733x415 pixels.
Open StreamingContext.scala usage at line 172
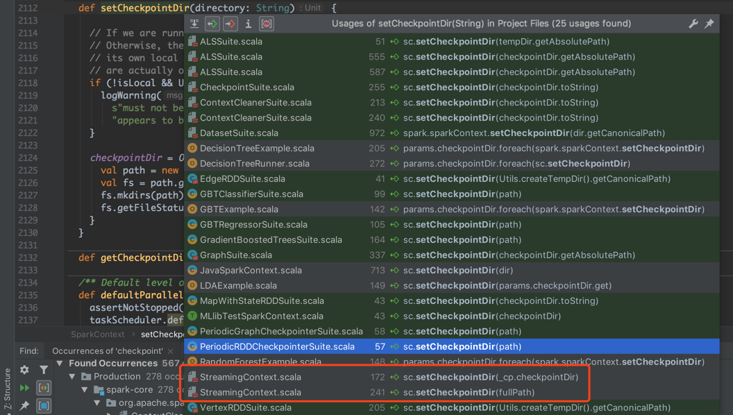(250, 377)
